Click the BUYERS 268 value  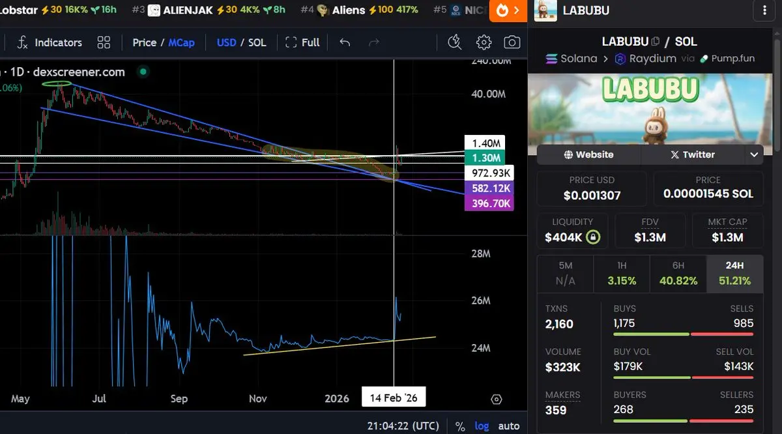coord(624,409)
